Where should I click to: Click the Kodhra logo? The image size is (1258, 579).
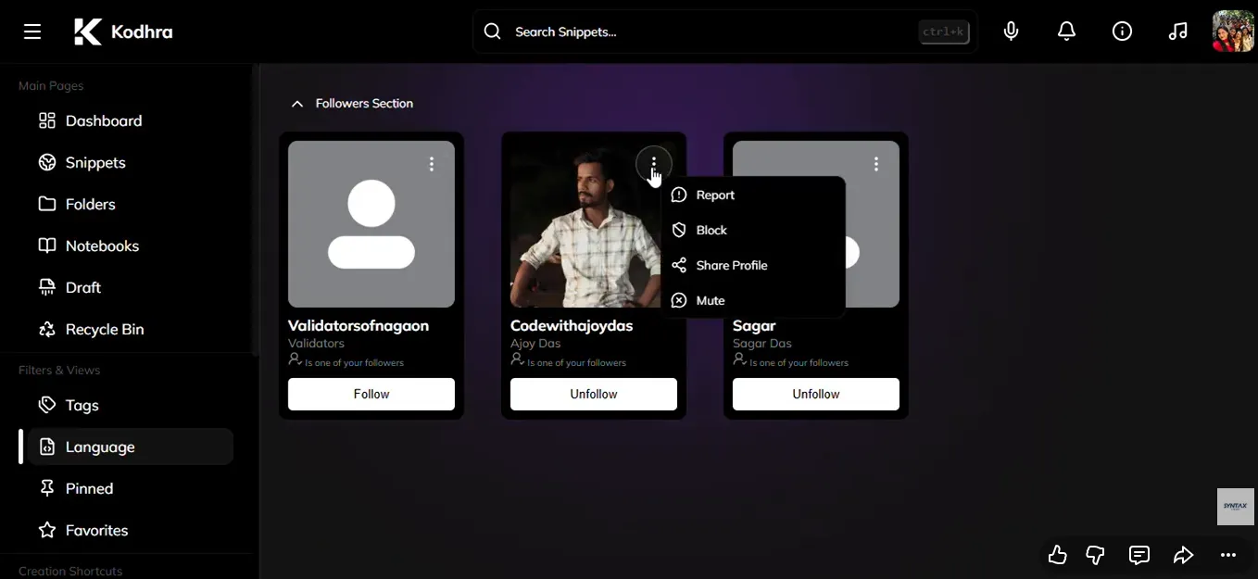coord(123,31)
